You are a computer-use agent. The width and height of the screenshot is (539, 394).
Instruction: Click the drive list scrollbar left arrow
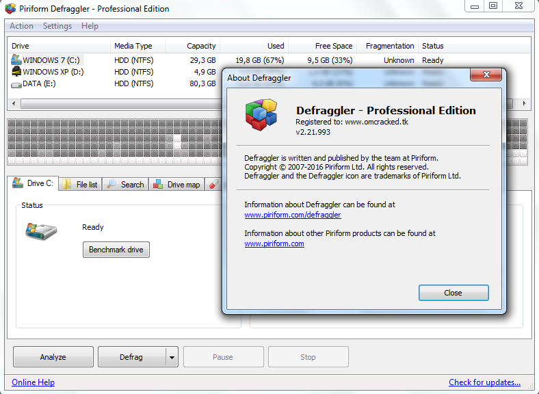click(x=14, y=103)
